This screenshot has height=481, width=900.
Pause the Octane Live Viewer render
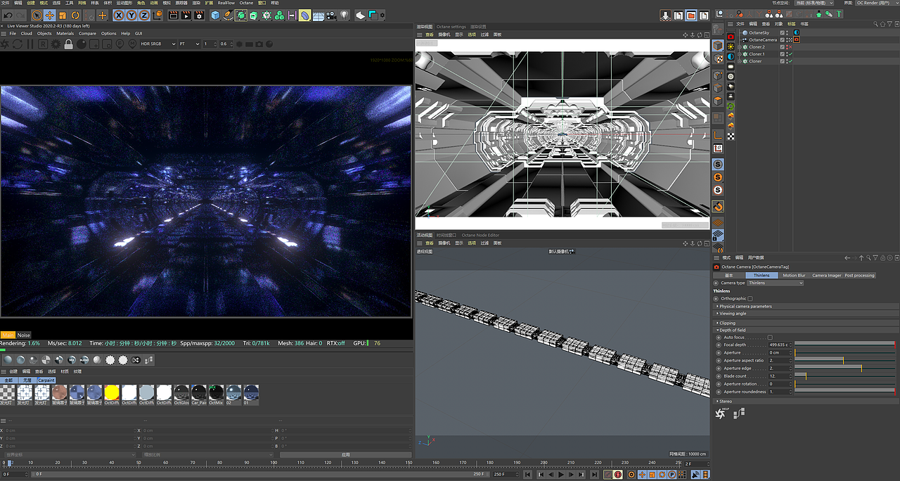tap(30, 44)
